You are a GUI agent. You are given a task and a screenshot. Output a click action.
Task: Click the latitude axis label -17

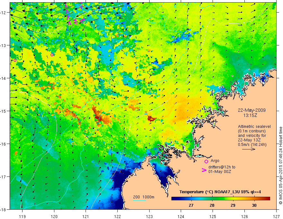pyautogui.click(x=4, y=176)
